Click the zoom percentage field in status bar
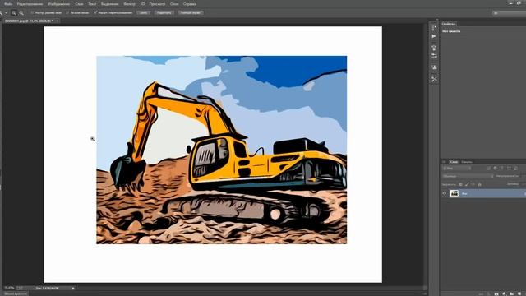 point(9,288)
